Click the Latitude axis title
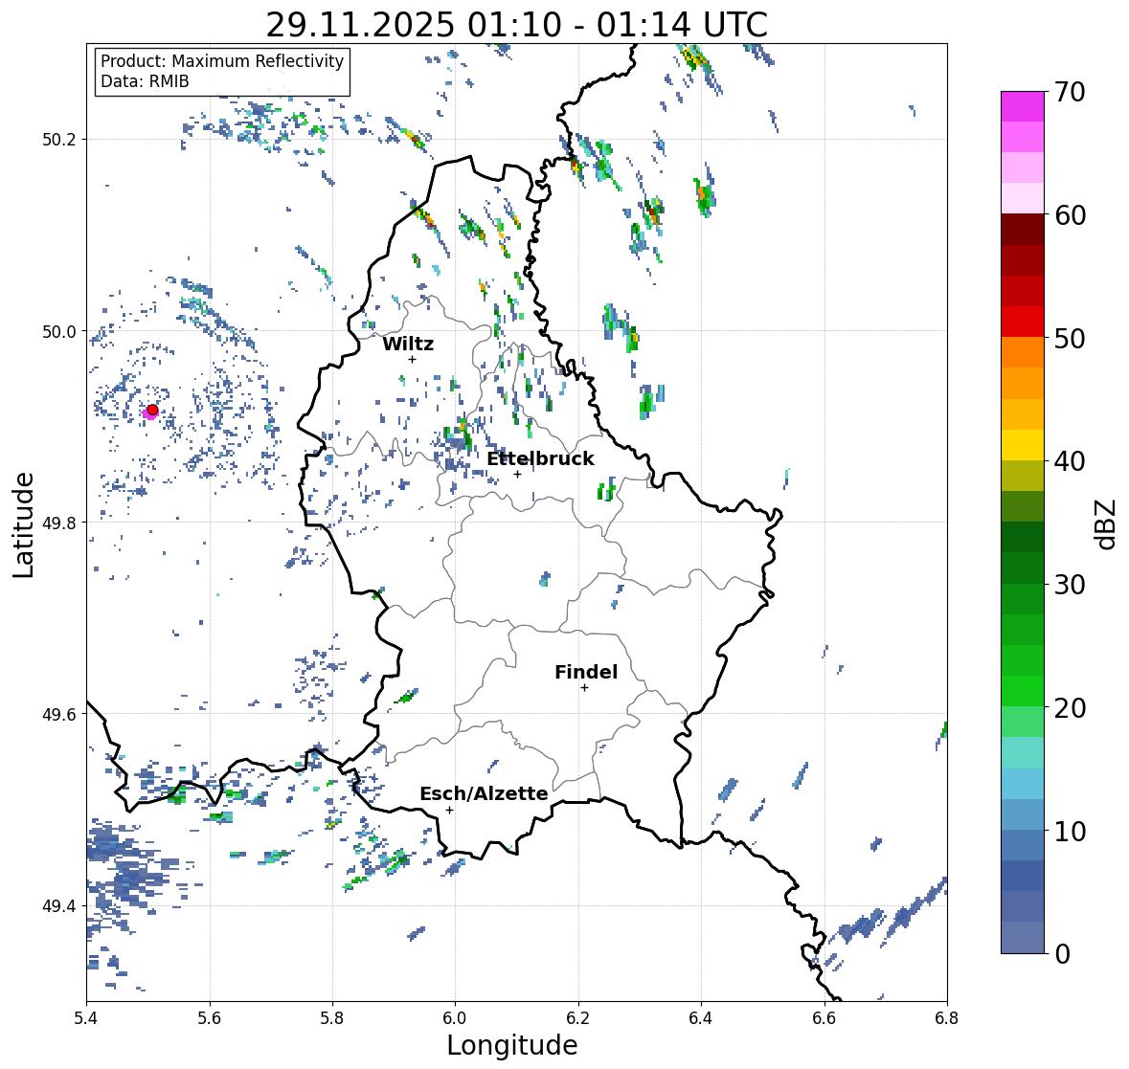This screenshot has width=1129, height=1069. (24, 524)
